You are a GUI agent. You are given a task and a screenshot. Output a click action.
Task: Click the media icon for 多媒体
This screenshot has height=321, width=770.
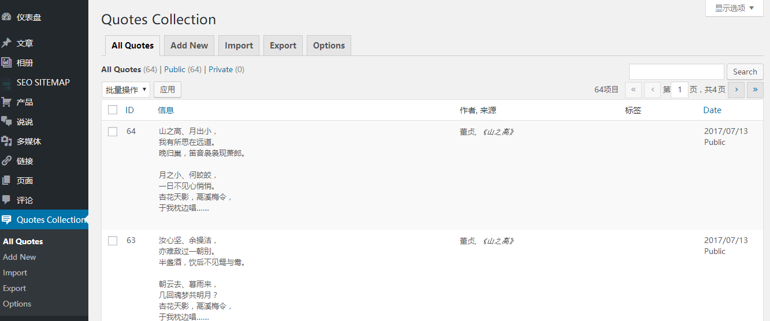tap(6, 141)
